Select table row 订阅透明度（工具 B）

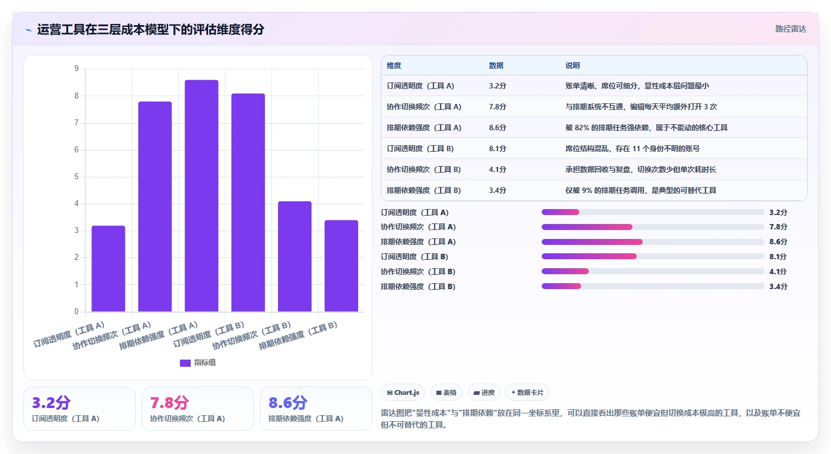[594, 149]
